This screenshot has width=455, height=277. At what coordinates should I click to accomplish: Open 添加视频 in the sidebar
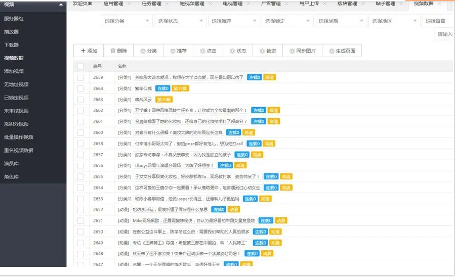(x=14, y=71)
